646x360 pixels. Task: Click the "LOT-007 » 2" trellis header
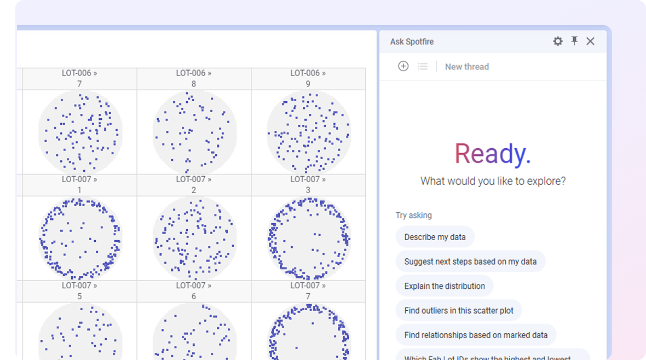(x=194, y=185)
